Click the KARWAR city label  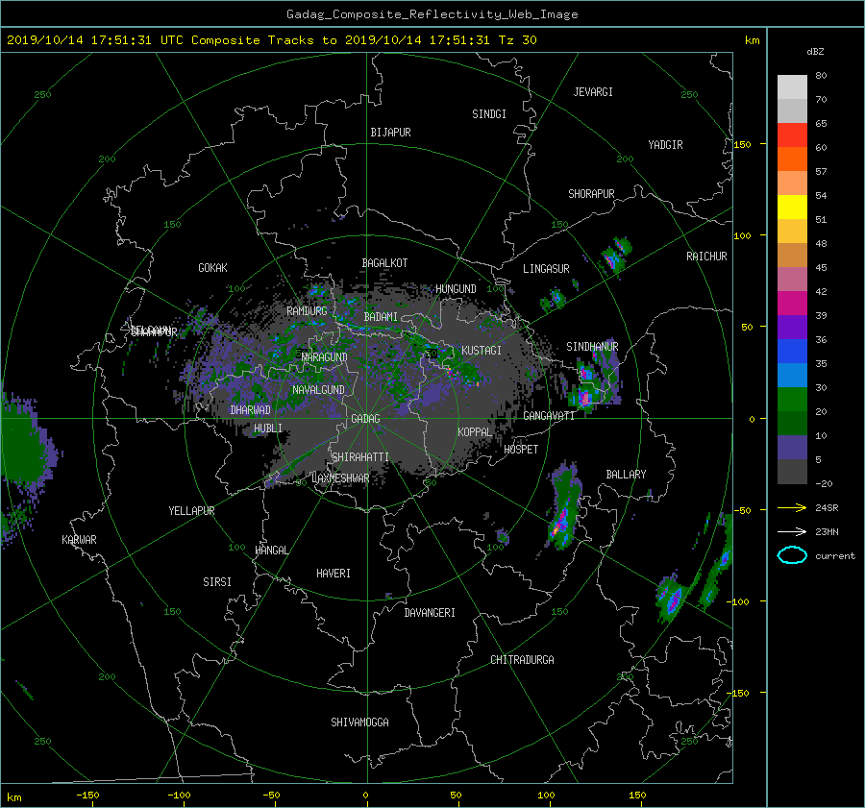click(79, 540)
